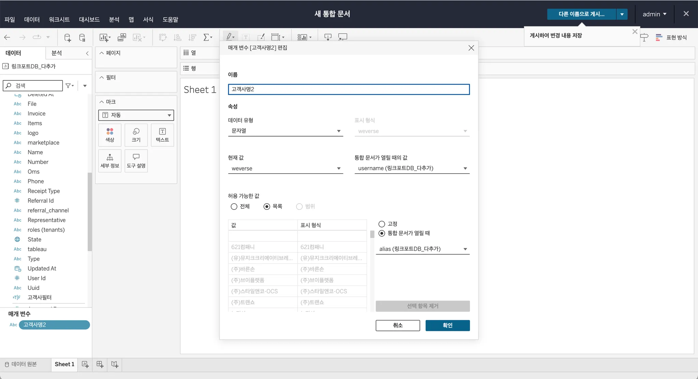Click the 취소 button
This screenshot has height=379, width=698.
tap(397, 325)
